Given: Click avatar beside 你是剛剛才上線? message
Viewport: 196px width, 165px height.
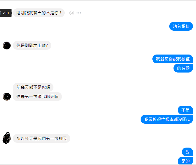Looking at the screenshot, I should pyautogui.click(x=7, y=46).
